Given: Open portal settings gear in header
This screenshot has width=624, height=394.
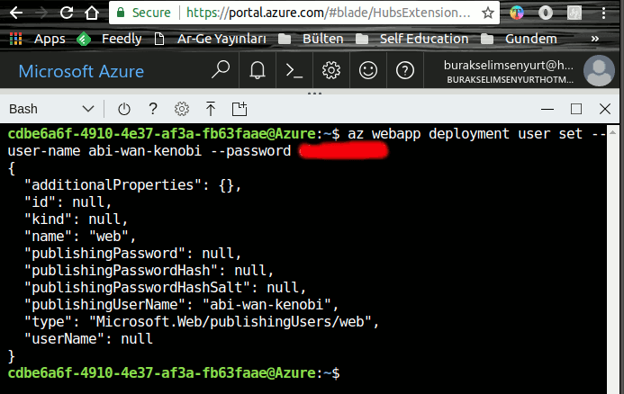Looking at the screenshot, I should pos(331,71).
